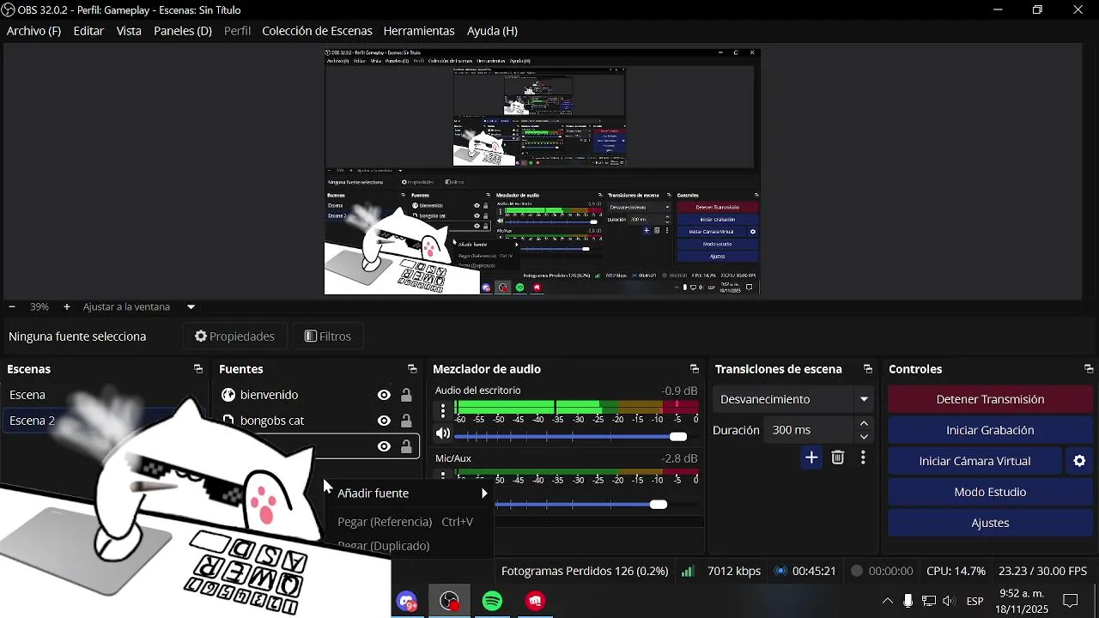
Task: Click Iniciar Cámara Virtual button
Action: pos(975,461)
